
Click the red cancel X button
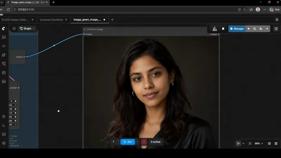click(144, 142)
